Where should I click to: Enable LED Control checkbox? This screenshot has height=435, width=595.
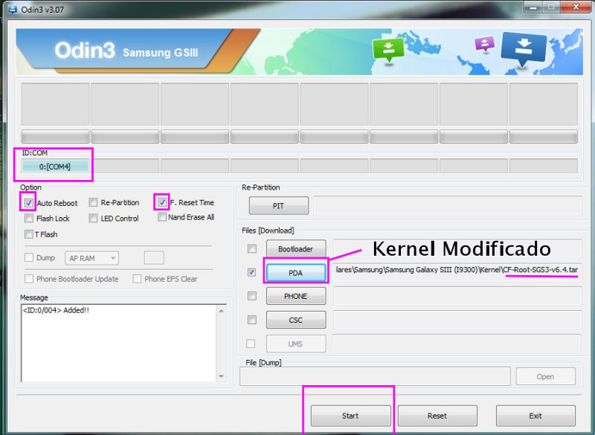[94, 218]
